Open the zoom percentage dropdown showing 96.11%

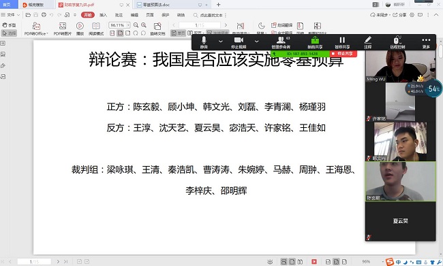(x=128, y=25)
